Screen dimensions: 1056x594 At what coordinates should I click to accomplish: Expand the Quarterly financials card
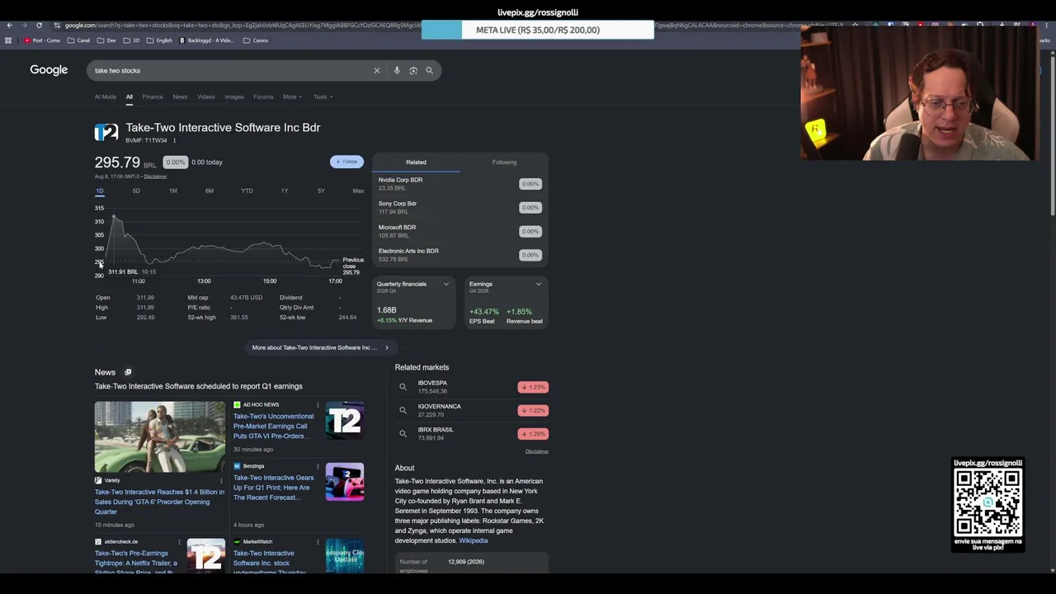446,285
